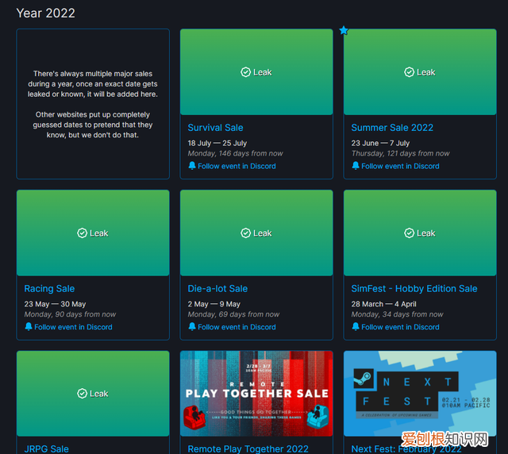Open the JRPG Sale title link

[47, 448]
